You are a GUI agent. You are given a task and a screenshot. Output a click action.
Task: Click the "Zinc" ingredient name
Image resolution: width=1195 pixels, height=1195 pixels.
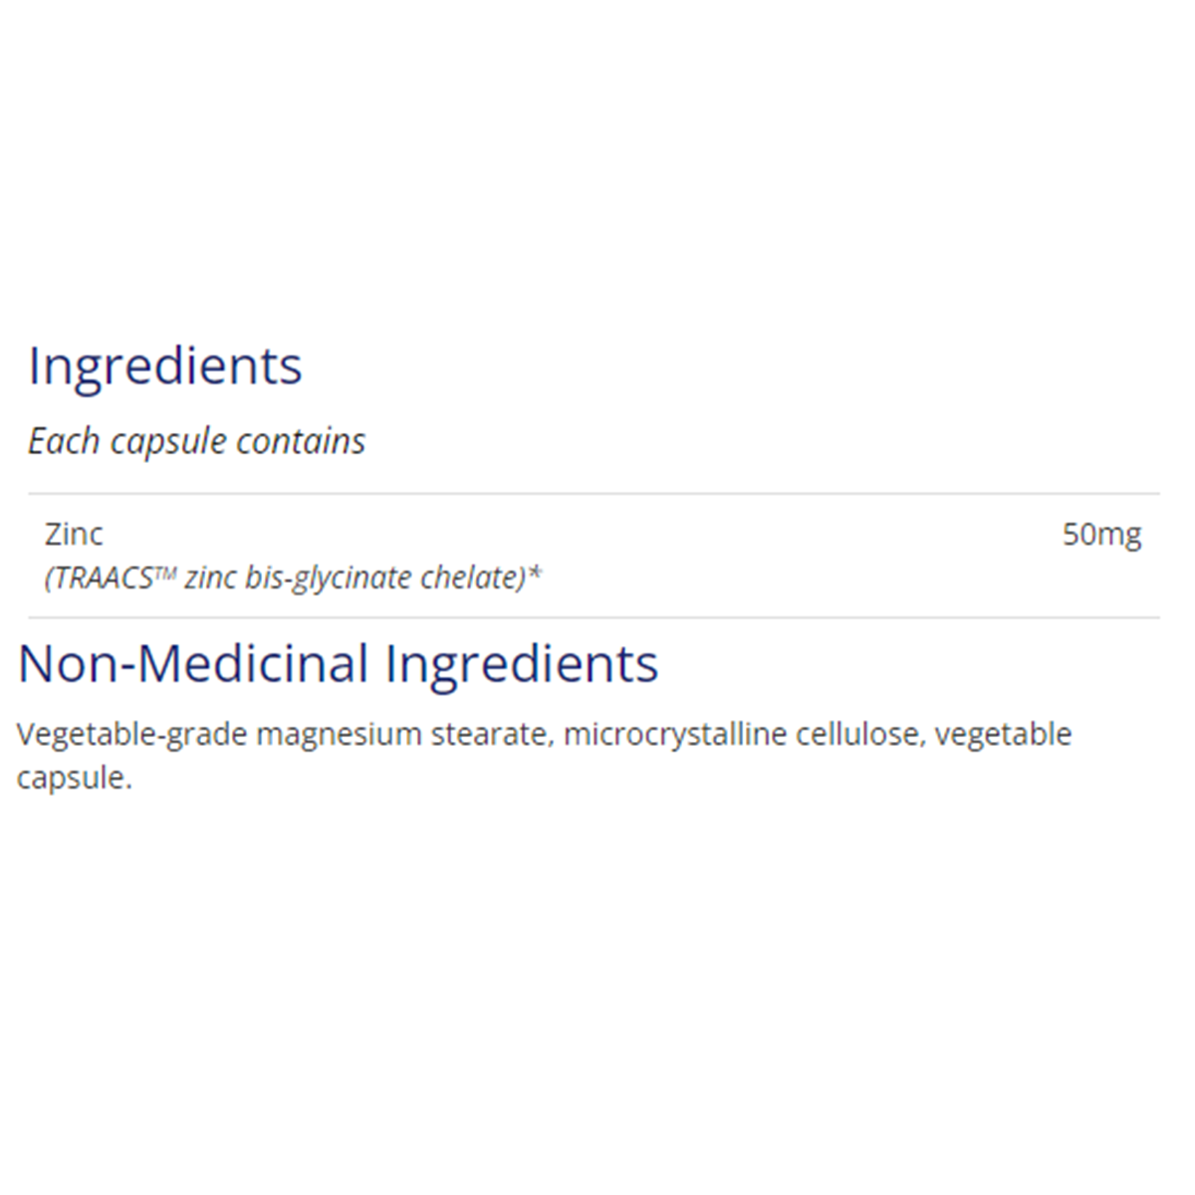pos(74,535)
